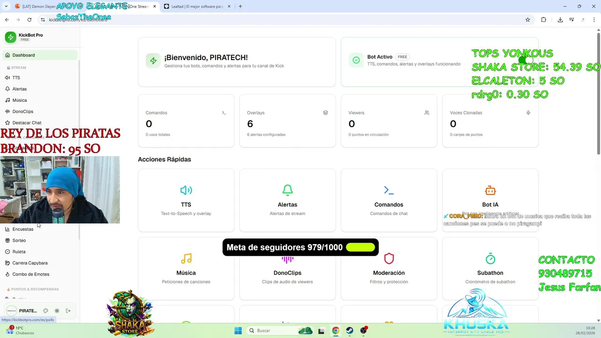Click the Meta de seguidores progress bar
601x338 pixels.
pyautogui.click(x=361, y=247)
